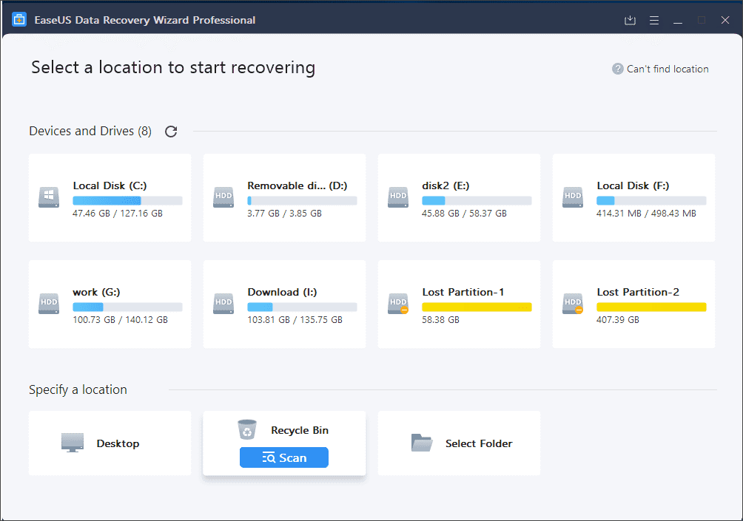
Task: Select the Lost Partition-1 drive icon
Action: click(398, 304)
